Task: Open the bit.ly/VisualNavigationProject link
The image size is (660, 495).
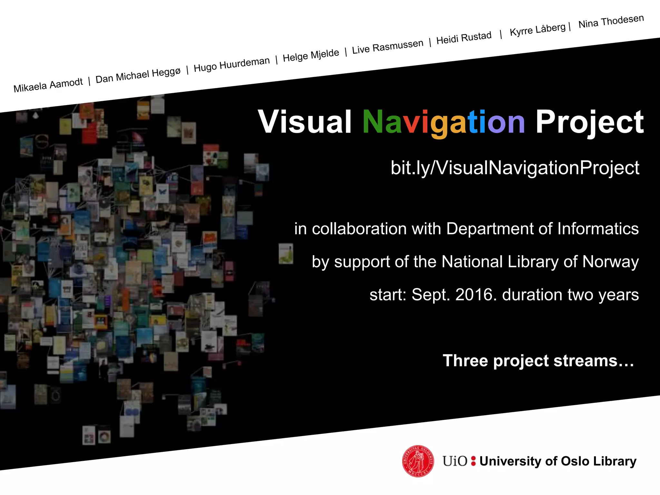Action: [x=515, y=168]
